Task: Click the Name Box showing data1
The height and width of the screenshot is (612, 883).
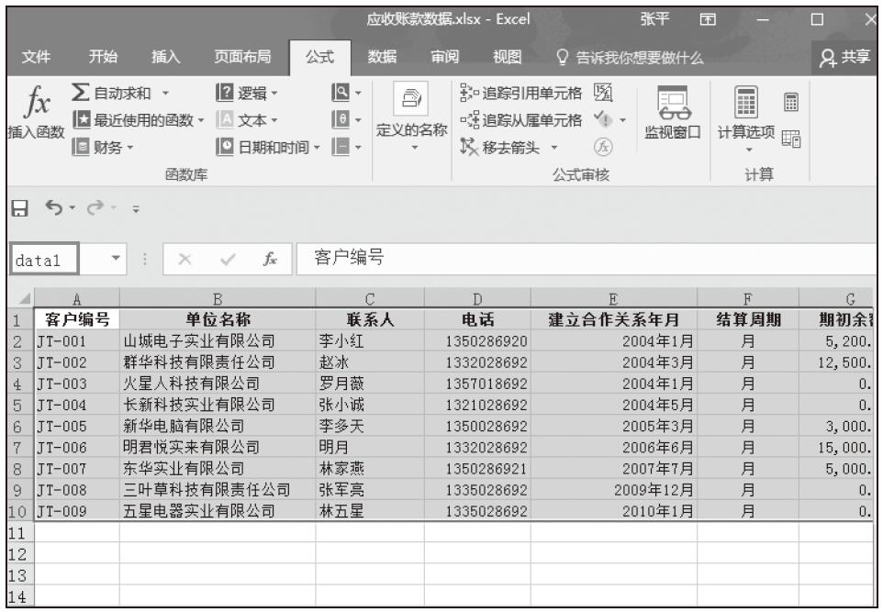Action: tap(42, 259)
